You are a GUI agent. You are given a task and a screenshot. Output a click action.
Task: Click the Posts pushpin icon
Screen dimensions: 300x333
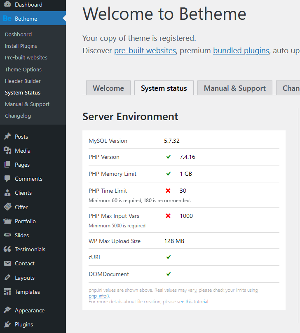7,136
